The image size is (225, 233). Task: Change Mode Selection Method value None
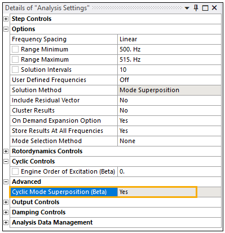point(169,141)
